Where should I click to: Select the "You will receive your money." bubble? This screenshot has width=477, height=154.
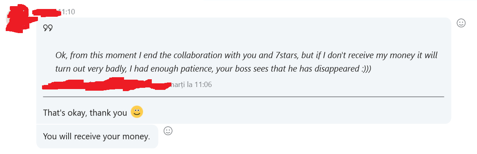pos(97,136)
